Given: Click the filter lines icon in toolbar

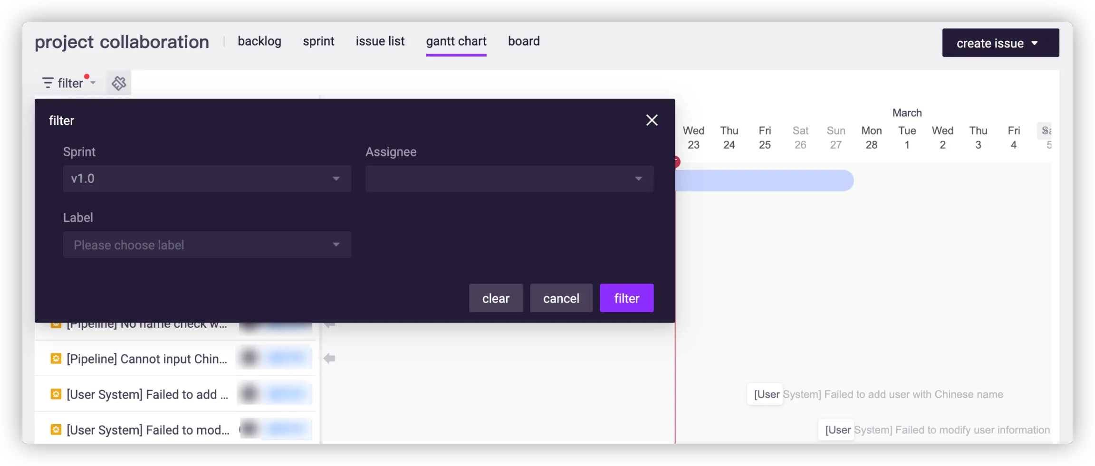Looking at the screenshot, I should click(48, 83).
